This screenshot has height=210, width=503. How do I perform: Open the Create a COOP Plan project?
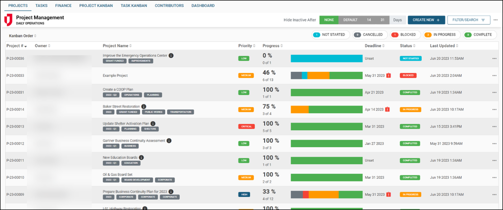[x=118, y=89]
